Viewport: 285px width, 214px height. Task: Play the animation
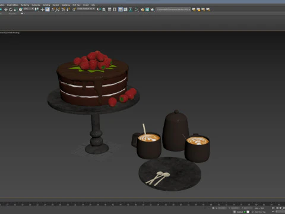tap(280, 208)
